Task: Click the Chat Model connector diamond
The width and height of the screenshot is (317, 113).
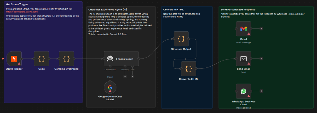Action: [x=110, y=66]
